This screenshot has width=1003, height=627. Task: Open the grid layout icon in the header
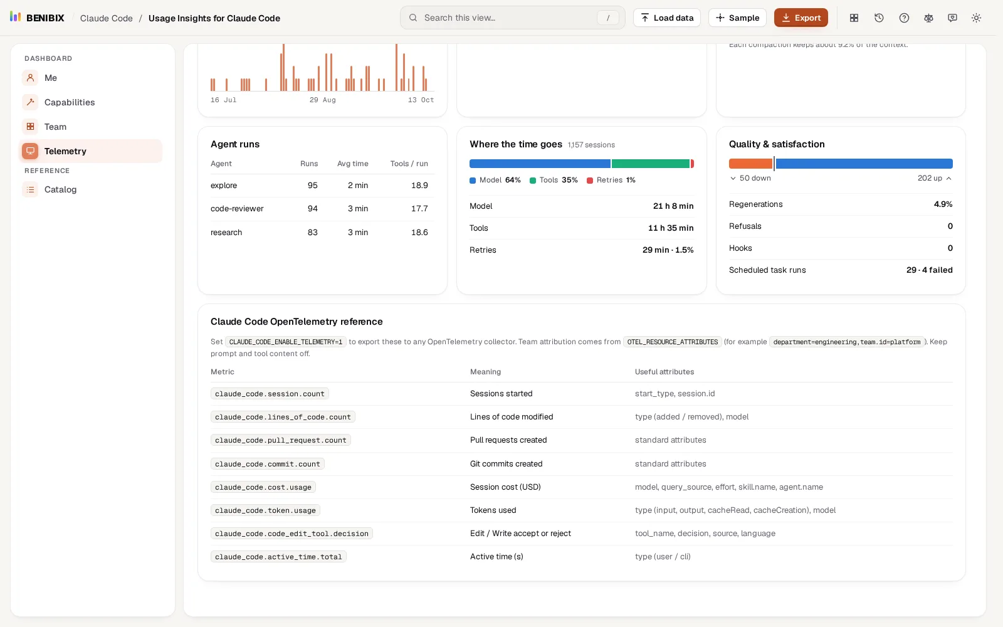(854, 18)
